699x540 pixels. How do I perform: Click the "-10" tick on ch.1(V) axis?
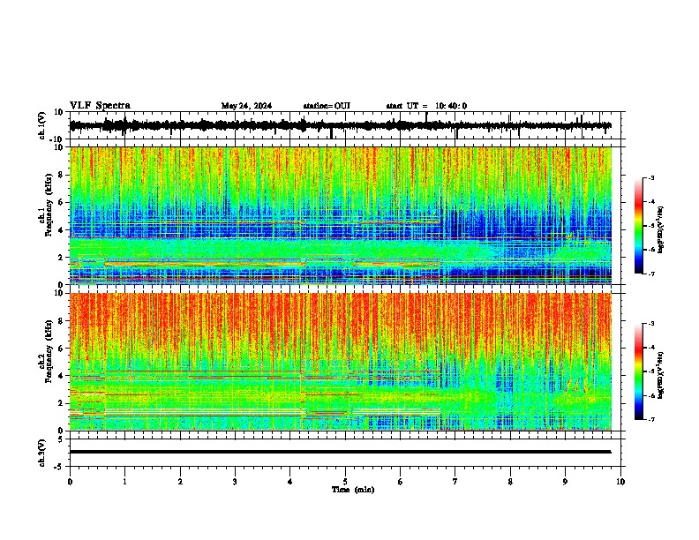point(57,139)
